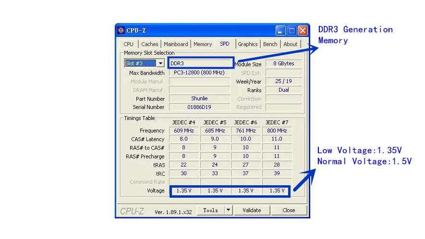The height and width of the screenshot is (239, 425).
Task: Open the Caches tab
Action: pos(150,44)
